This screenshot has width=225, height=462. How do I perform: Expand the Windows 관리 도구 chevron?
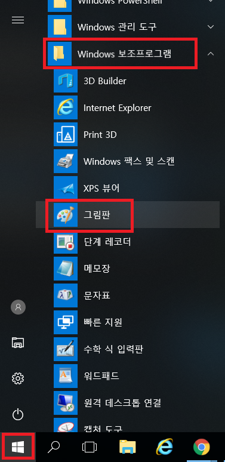211,27
